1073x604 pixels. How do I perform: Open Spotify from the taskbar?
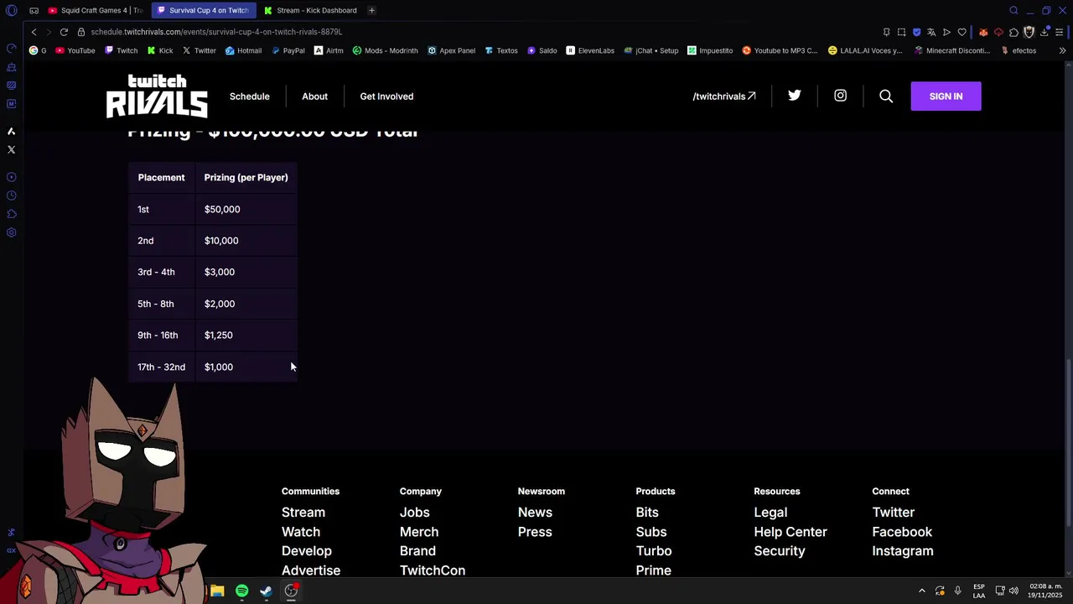coord(241,591)
